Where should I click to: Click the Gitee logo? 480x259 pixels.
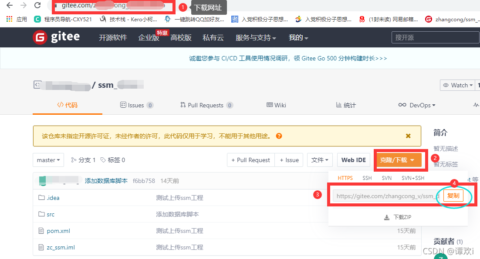(56, 37)
